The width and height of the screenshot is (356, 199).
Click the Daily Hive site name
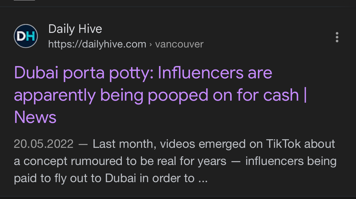coord(75,29)
